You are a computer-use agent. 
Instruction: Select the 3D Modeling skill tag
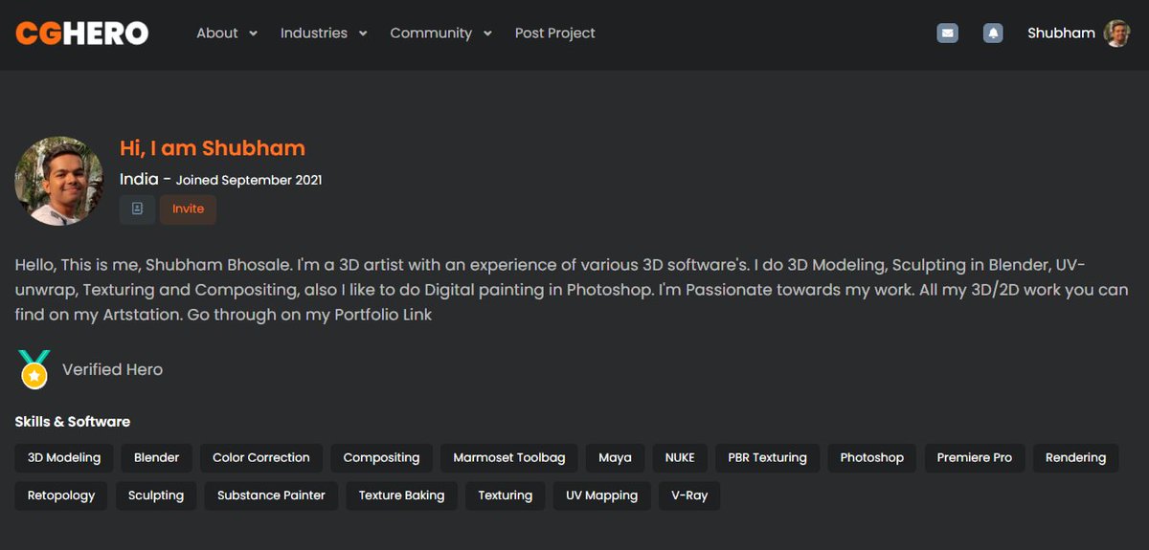point(64,458)
